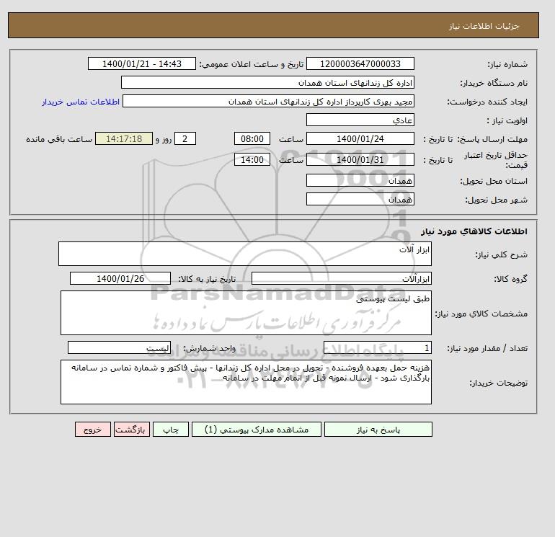
Task: Select the شماره نیاز field 1200003647000033
Action: [360, 63]
